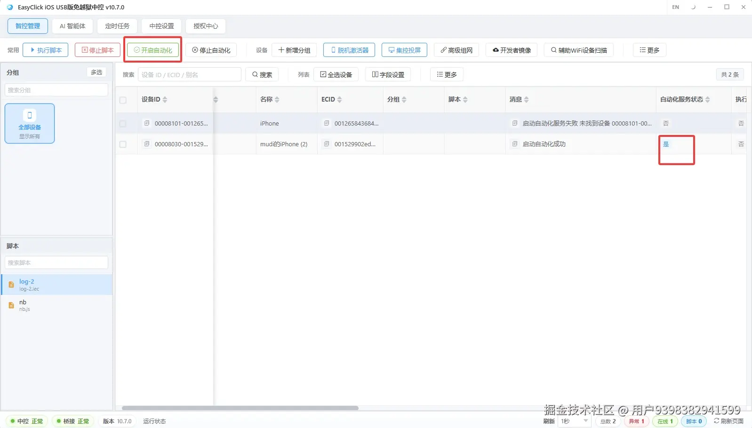
Task: Select the 全部设备 phone icon group
Action: [30, 123]
